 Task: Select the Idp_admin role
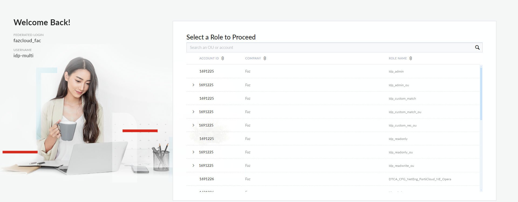pos(396,71)
